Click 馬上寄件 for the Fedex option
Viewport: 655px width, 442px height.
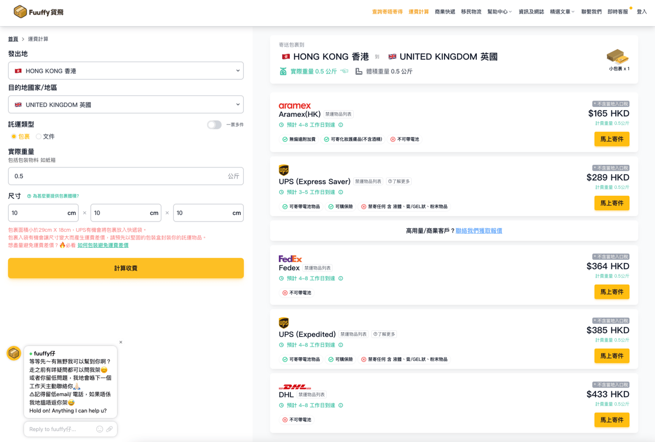611,292
